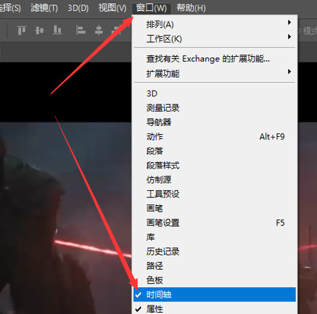Open the 视图(V) menu

pos(112,8)
